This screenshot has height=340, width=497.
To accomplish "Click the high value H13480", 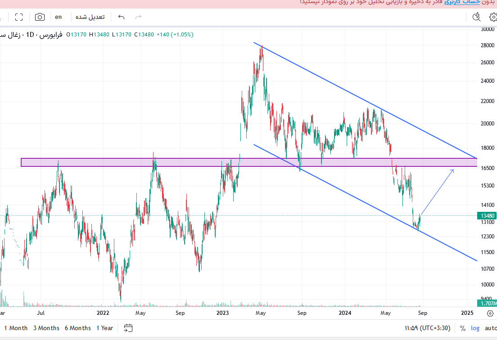I will tap(99, 35).
